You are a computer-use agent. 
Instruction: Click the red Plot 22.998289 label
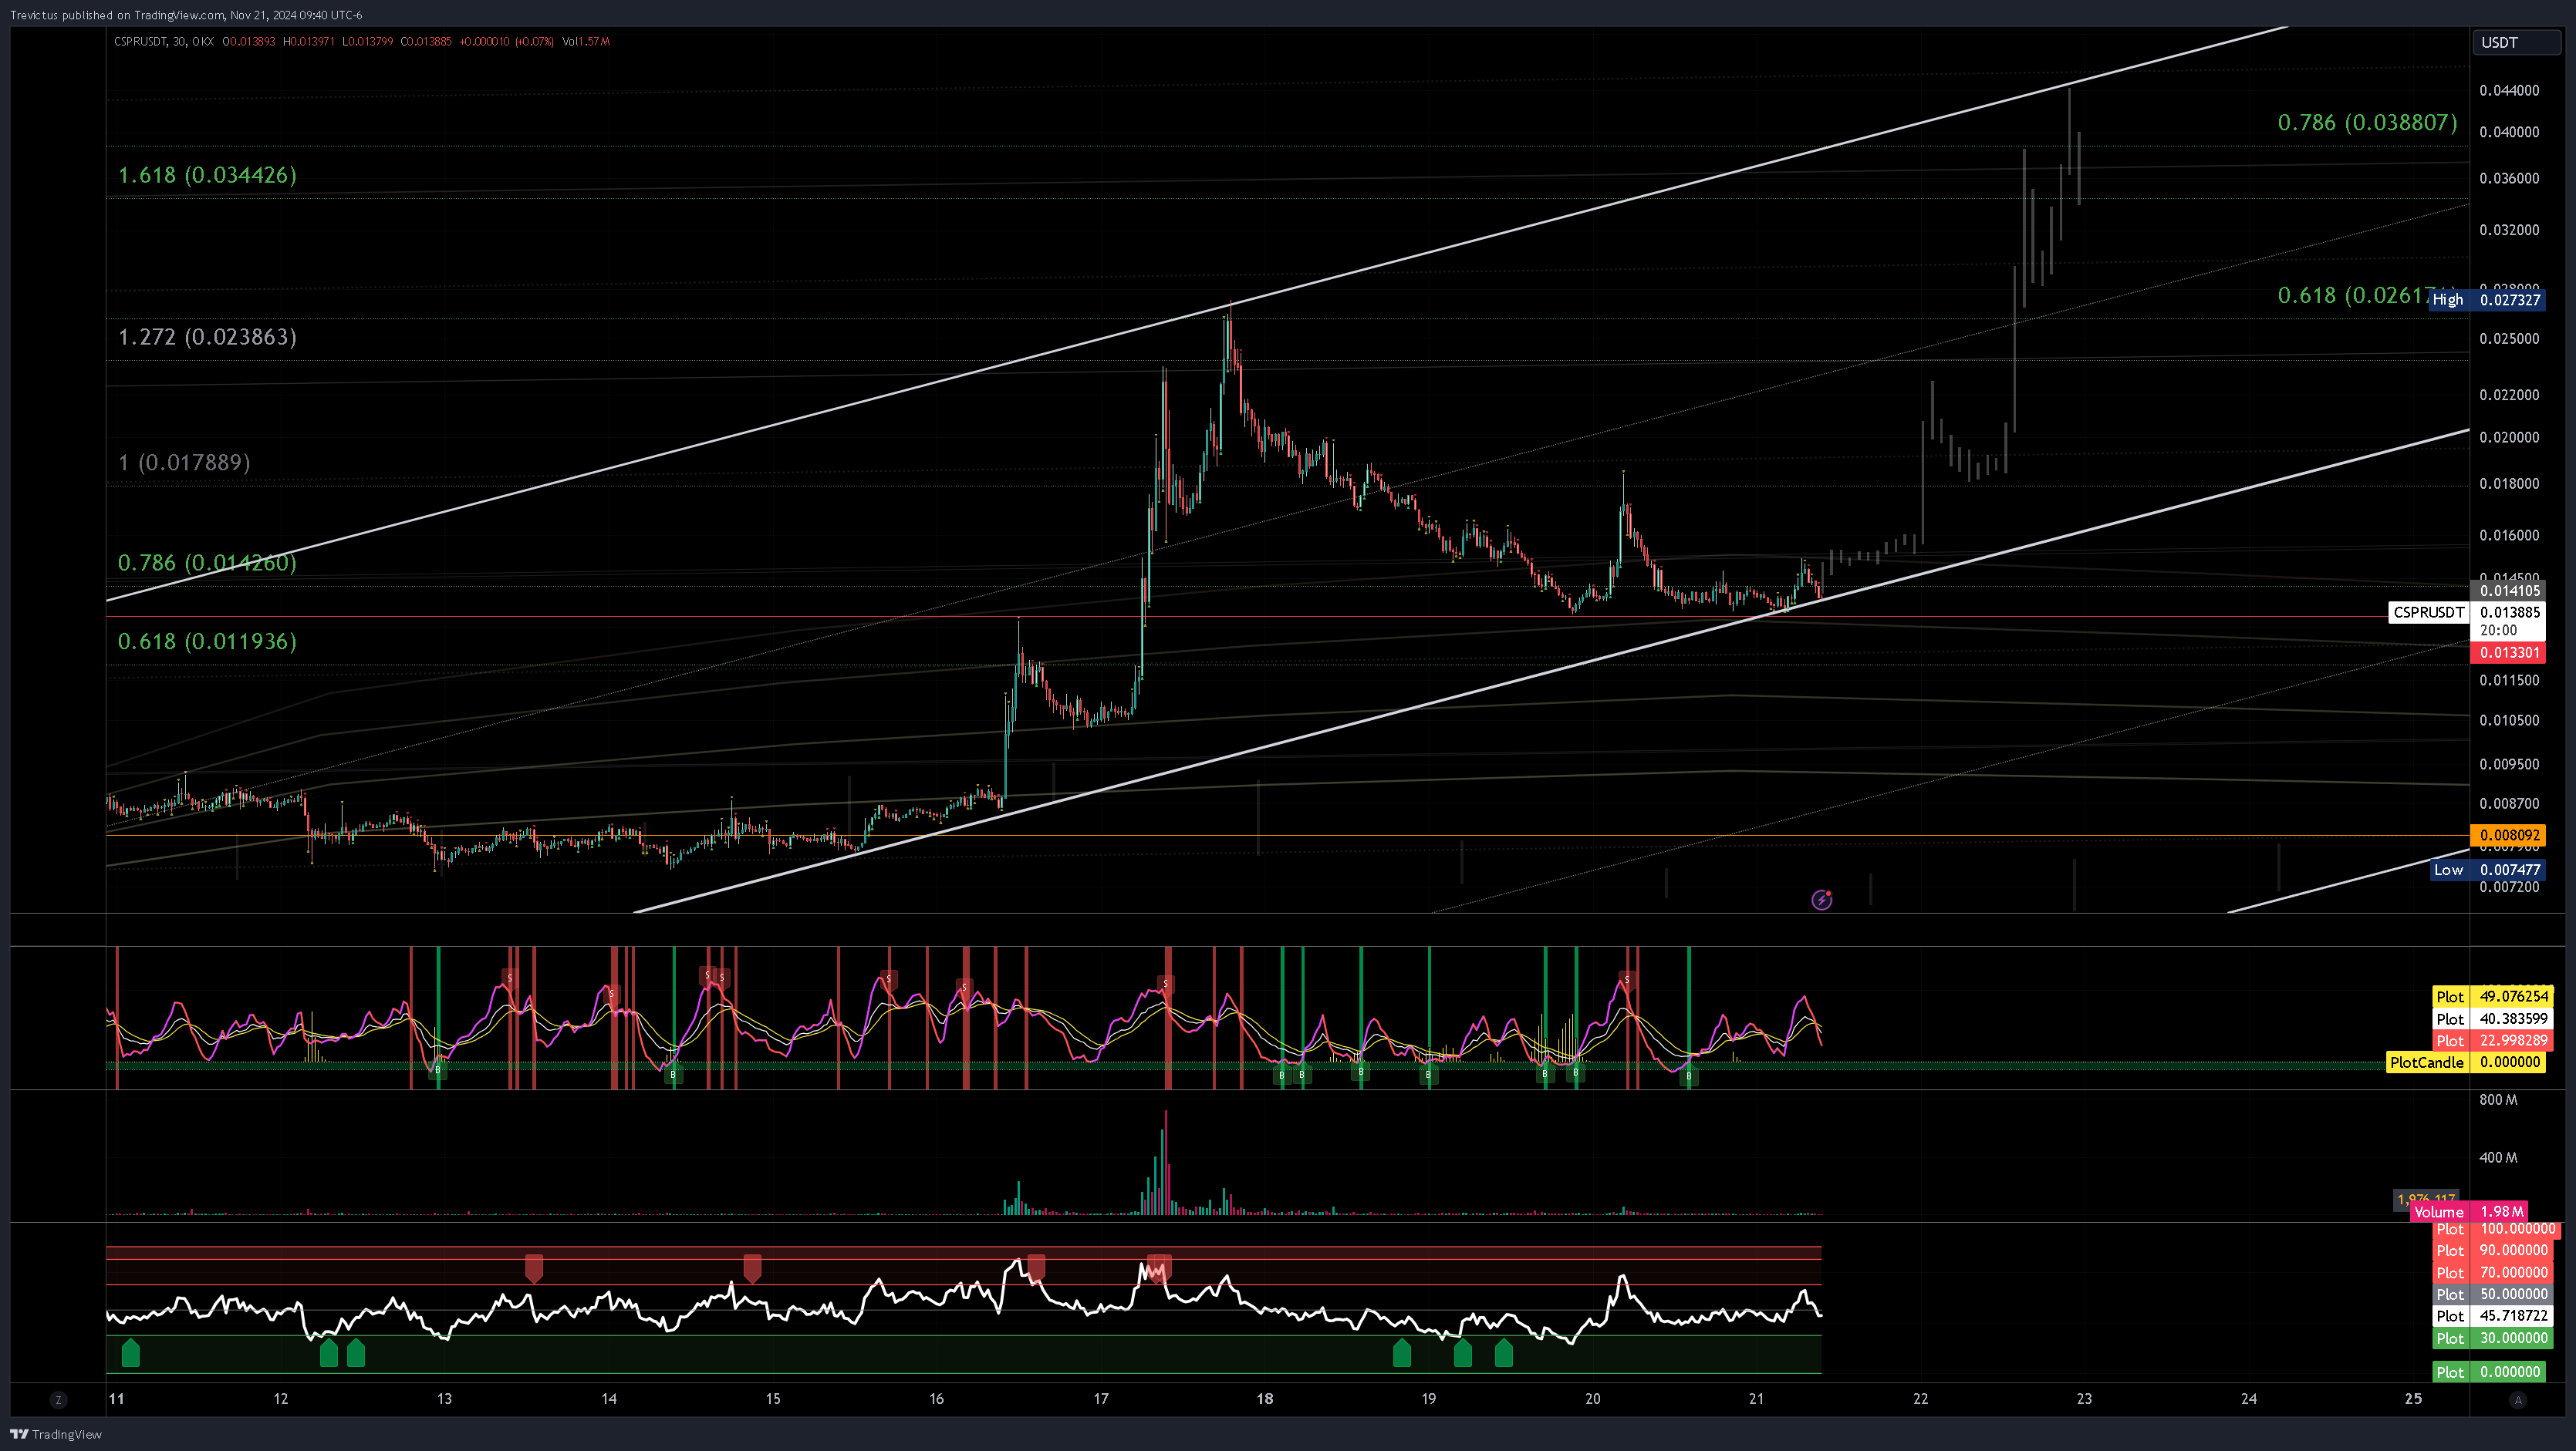point(2492,1040)
